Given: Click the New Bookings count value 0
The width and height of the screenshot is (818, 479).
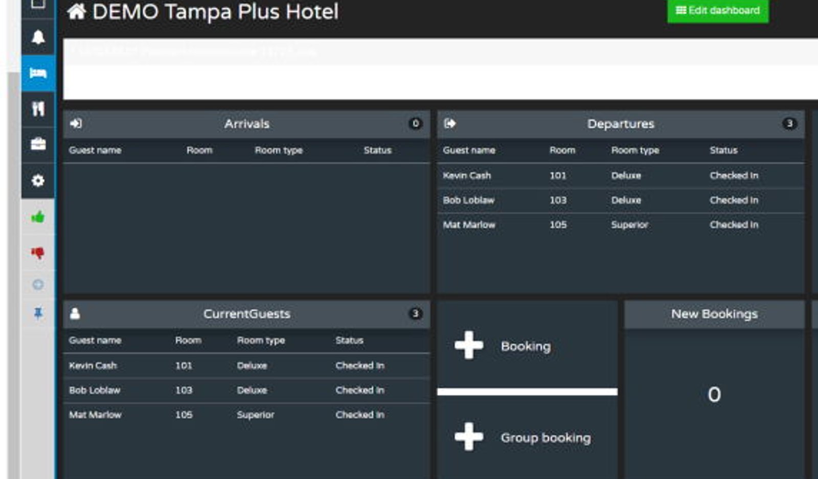Looking at the screenshot, I should [714, 394].
